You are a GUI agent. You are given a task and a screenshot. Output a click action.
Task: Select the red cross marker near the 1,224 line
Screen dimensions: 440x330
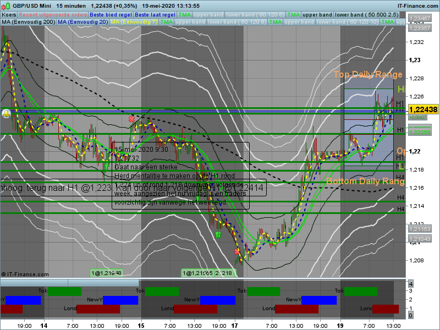(131, 119)
